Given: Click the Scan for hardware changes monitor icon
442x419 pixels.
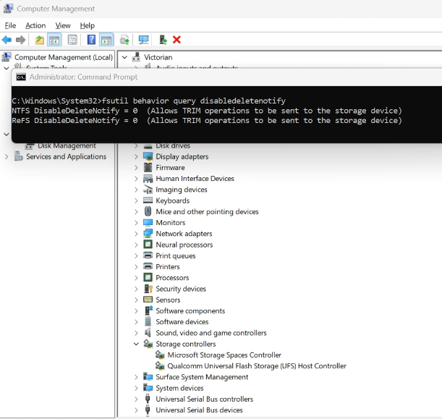Looking at the screenshot, I should [143, 40].
